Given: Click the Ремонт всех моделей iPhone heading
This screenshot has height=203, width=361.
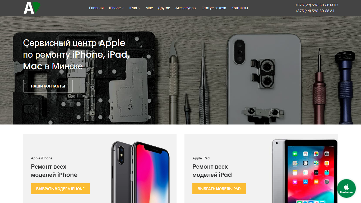Looking at the screenshot, I should coord(54,171).
